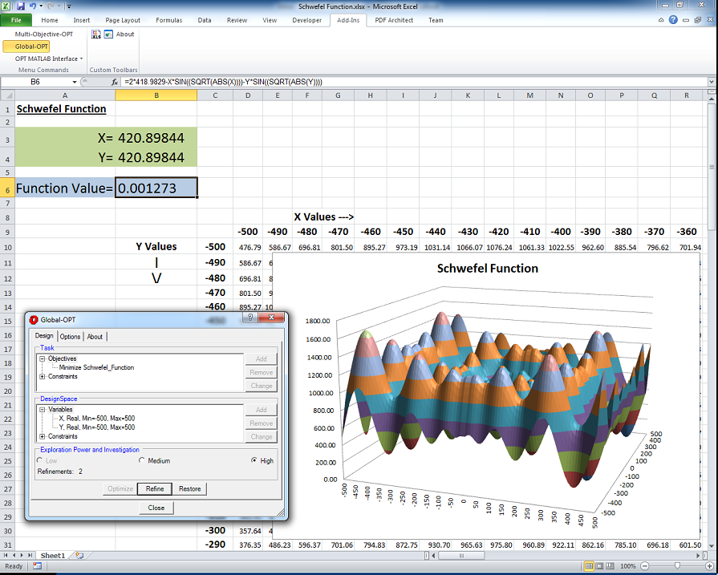
Task: Zoom out with the minus button
Action: (x=644, y=566)
